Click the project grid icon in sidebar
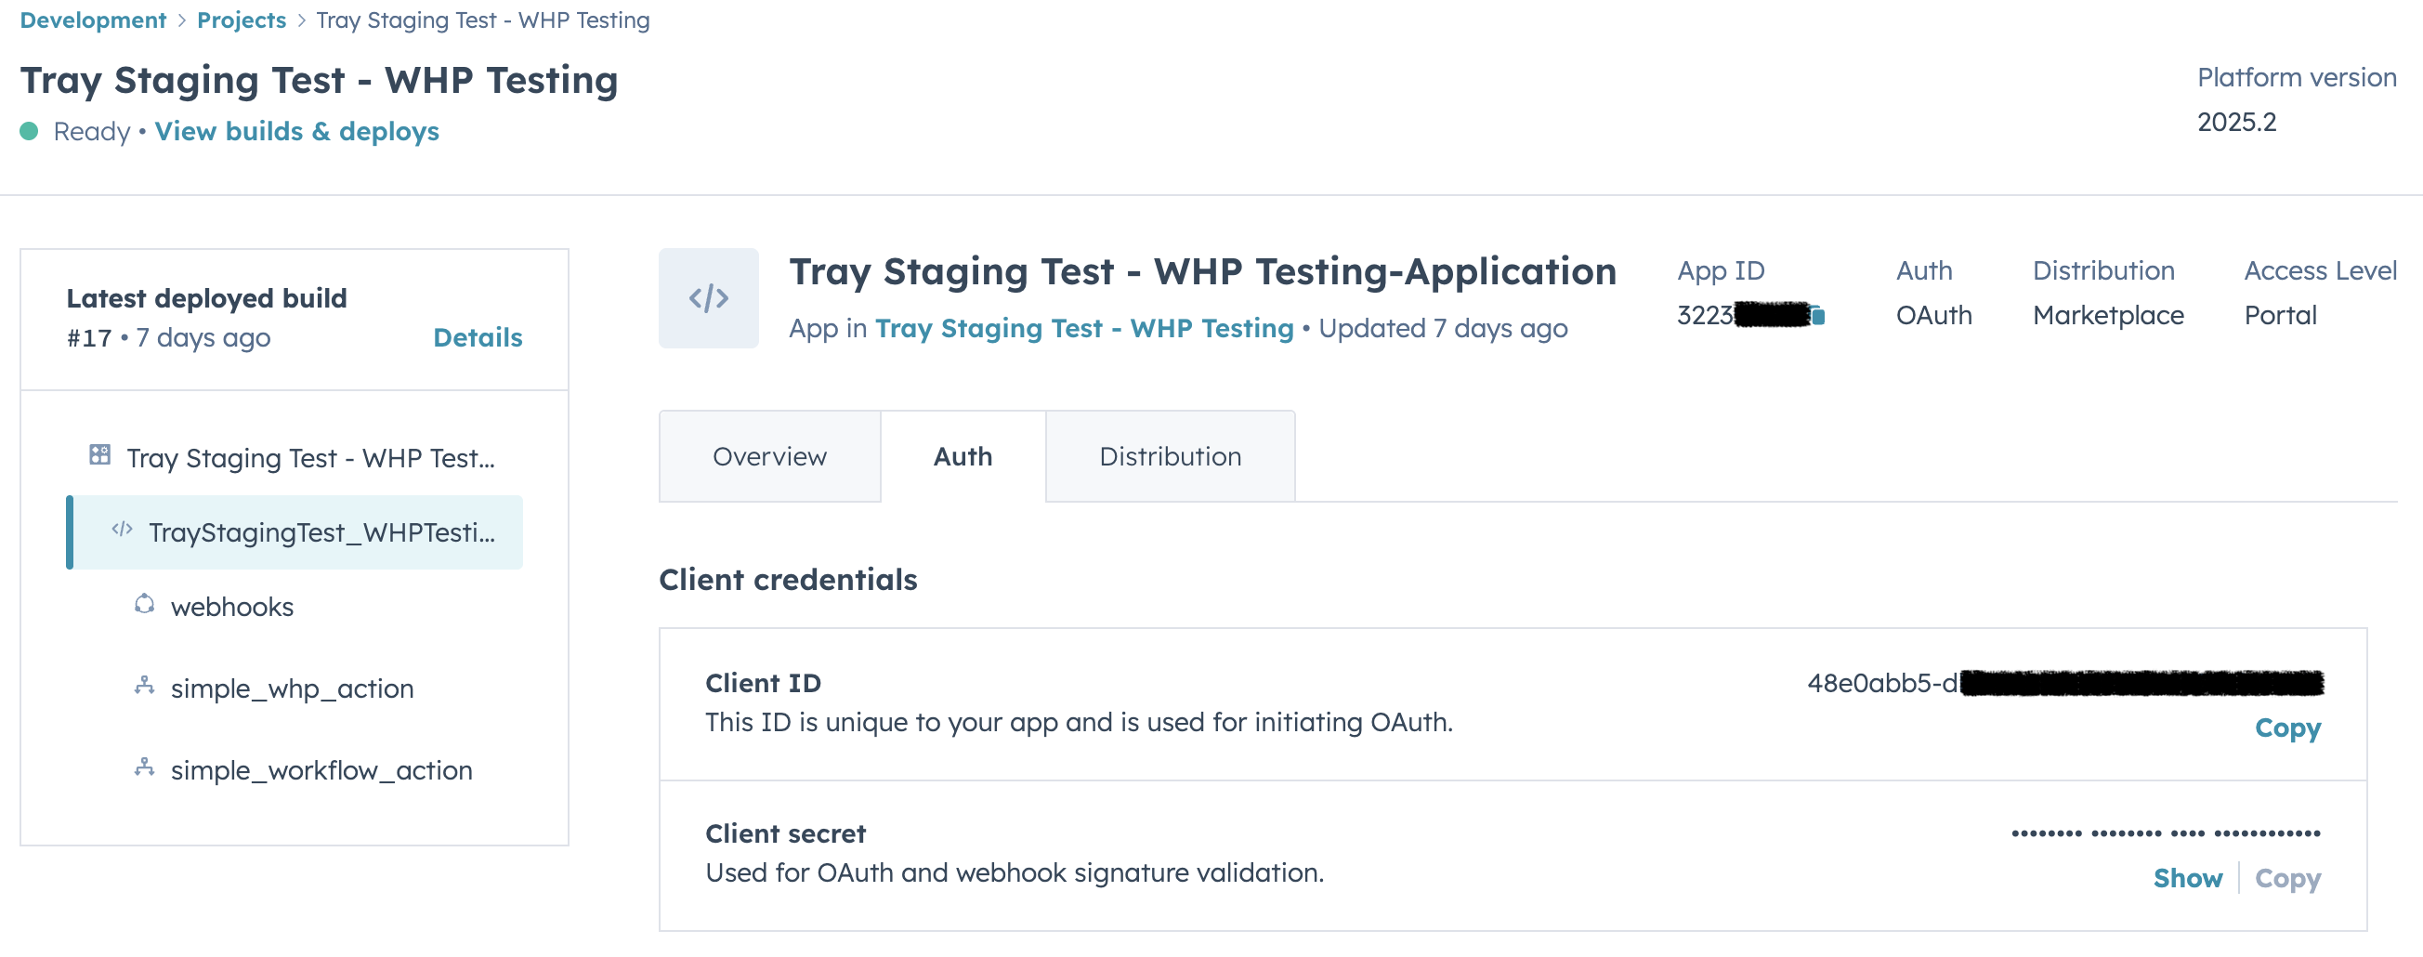This screenshot has width=2423, height=957. pyautogui.click(x=99, y=455)
